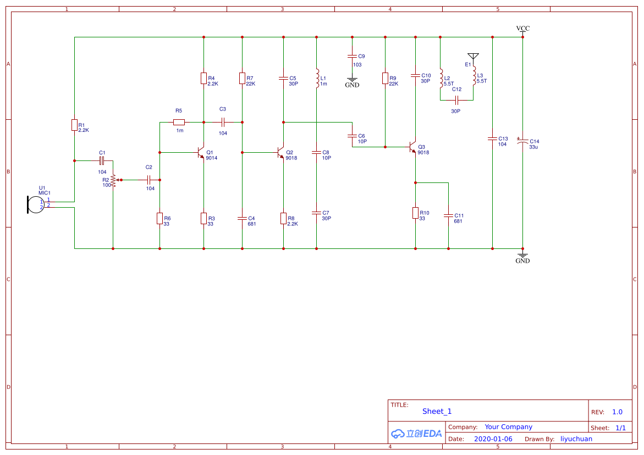Select inductor L3 symbol
This screenshot has width=644, height=455.
pos(474,75)
